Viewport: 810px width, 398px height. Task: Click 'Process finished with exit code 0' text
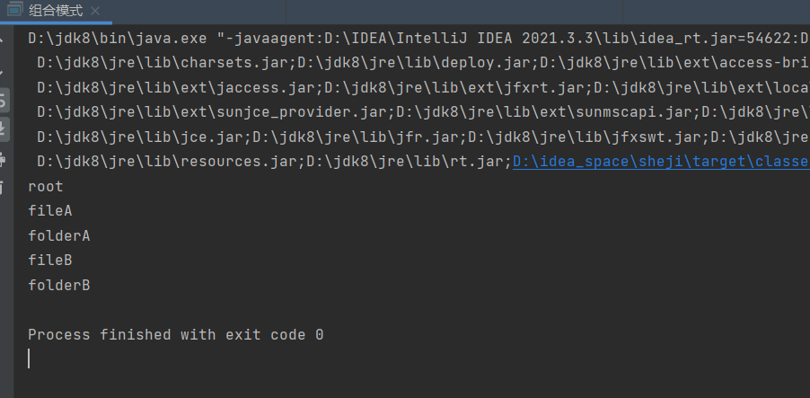pyautogui.click(x=176, y=335)
